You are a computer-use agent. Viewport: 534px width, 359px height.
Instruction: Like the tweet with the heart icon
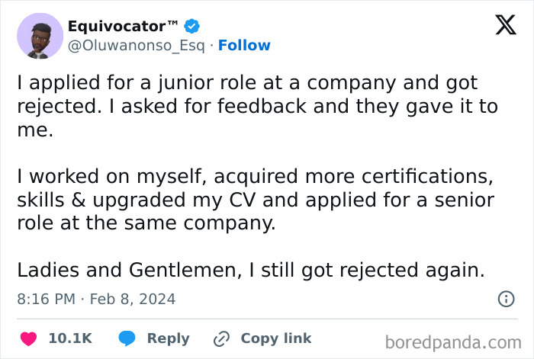point(29,338)
